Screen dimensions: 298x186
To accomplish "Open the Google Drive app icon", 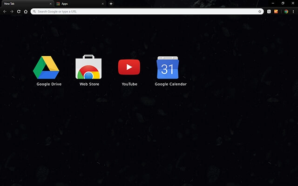I will 46,67.
